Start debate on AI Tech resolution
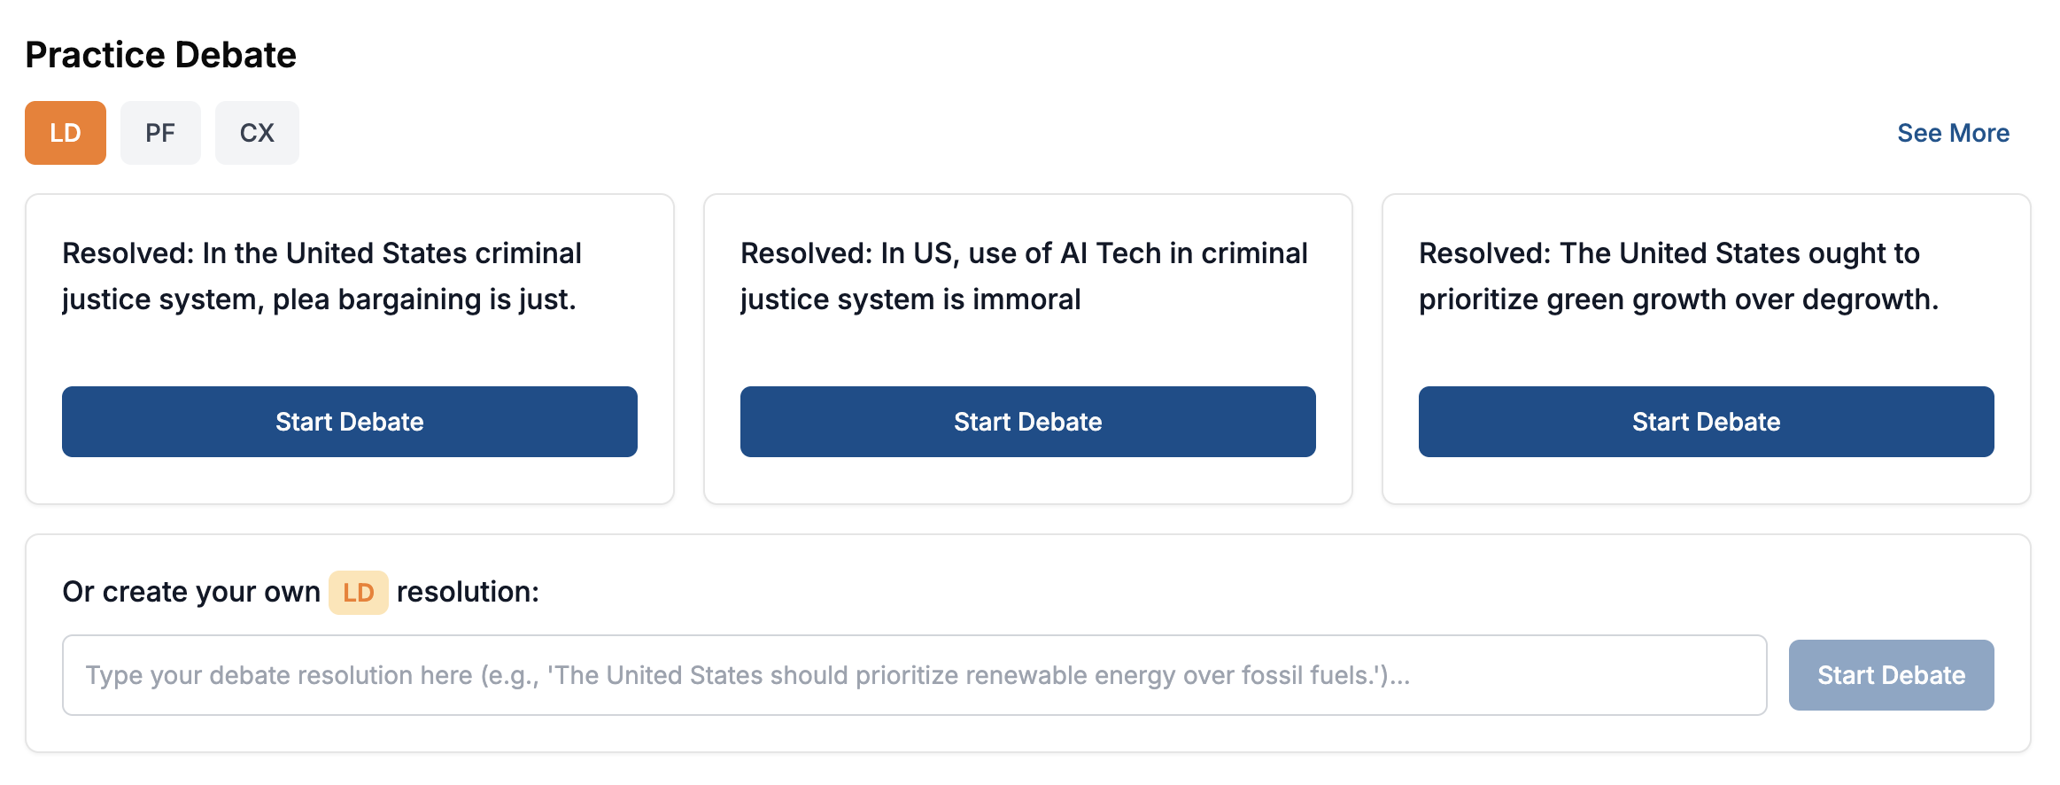Image resolution: width=2060 pixels, height=785 pixels. pos(1027,422)
